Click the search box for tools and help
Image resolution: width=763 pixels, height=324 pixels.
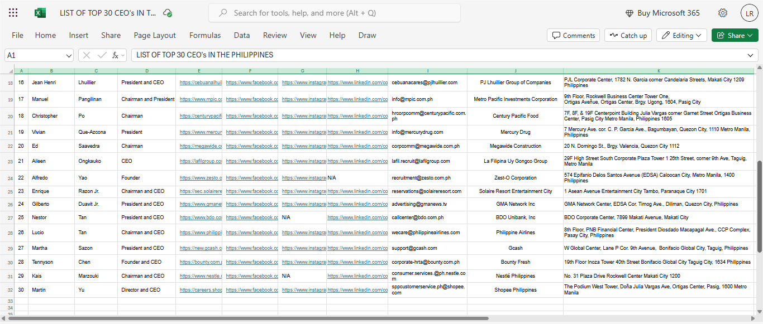point(334,13)
